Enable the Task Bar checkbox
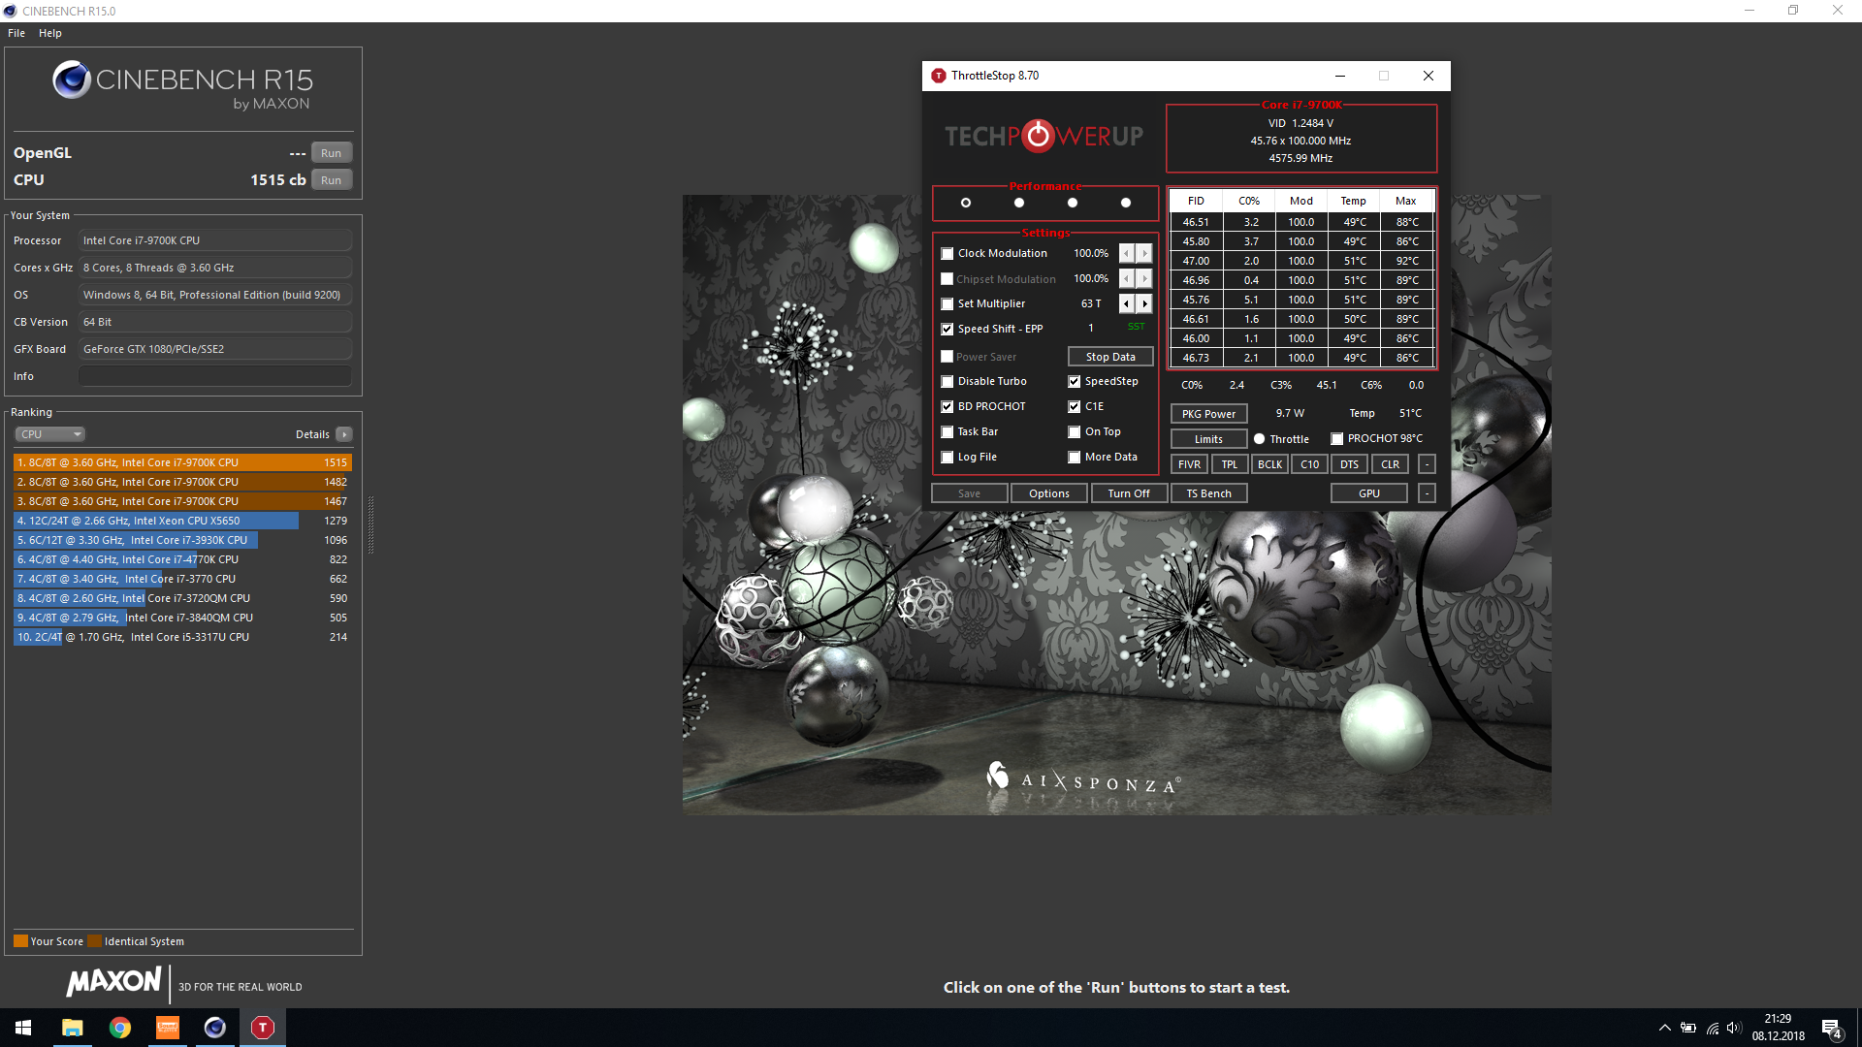1862x1047 pixels. click(x=947, y=432)
